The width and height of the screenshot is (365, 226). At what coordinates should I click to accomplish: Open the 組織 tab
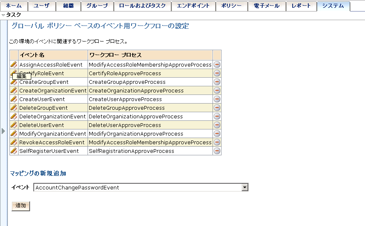pos(68,6)
